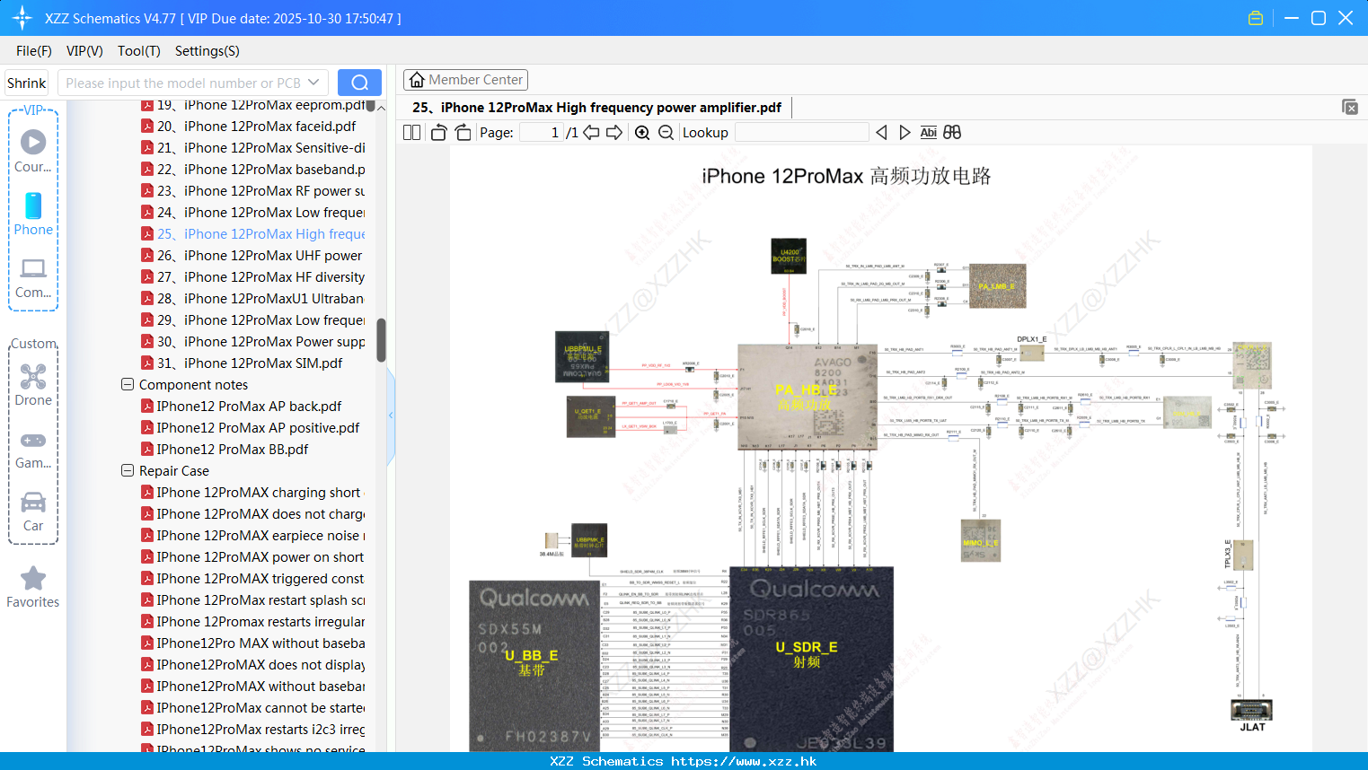Find previous lookup result
This screenshot has height=770, width=1368.
point(881,132)
